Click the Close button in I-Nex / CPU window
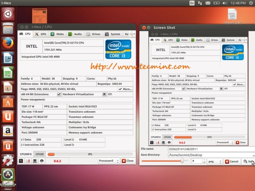Screen dimensions: 255x191 coord(128,161)
